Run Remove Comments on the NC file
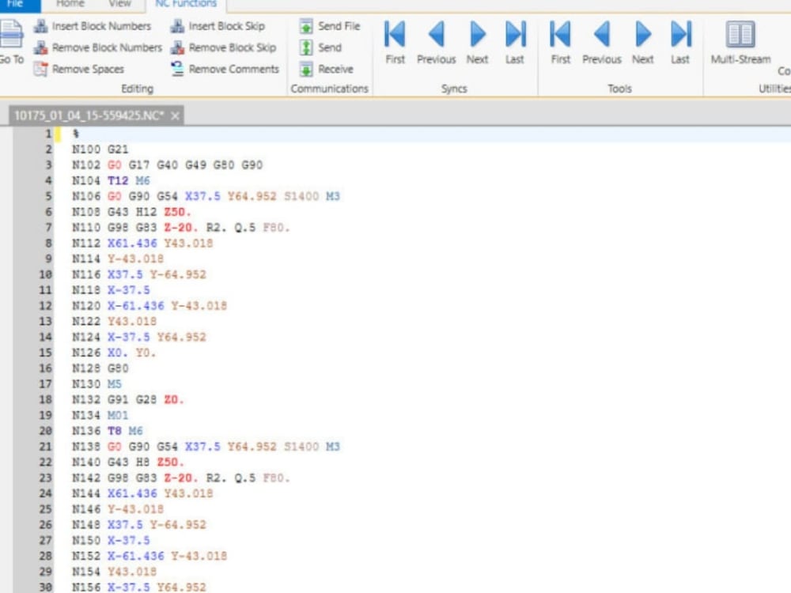The image size is (791, 593). 231,69
